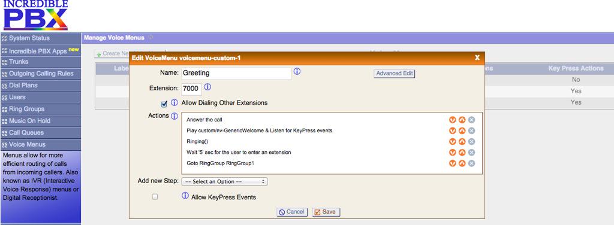The image size is (614, 225).
Task: Open Call Queues section
Action: pyautogui.click(x=41, y=132)
